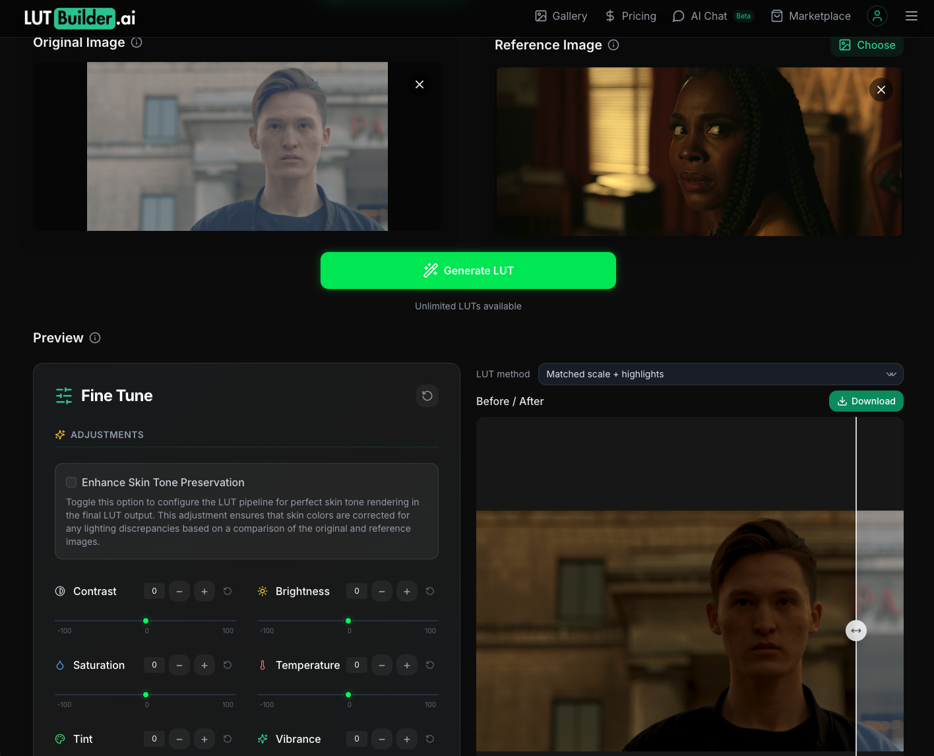Show info about Reference Image

pos(613,45)
